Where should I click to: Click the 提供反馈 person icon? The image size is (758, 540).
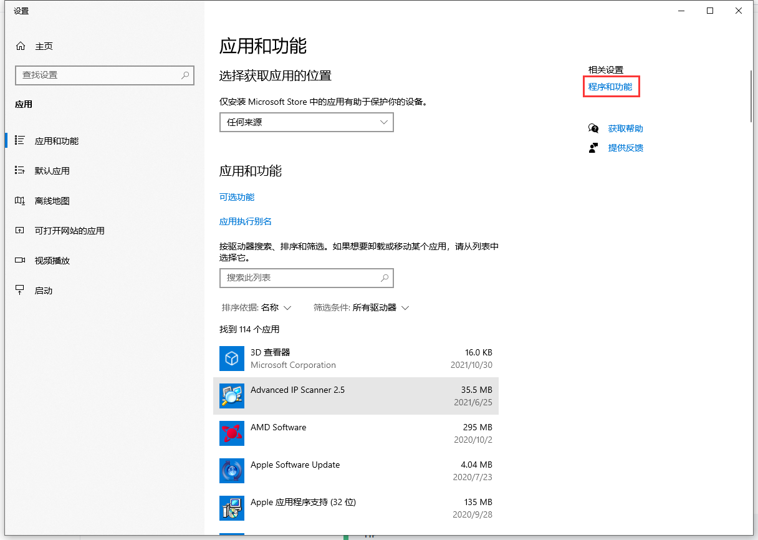pos(593,148)
